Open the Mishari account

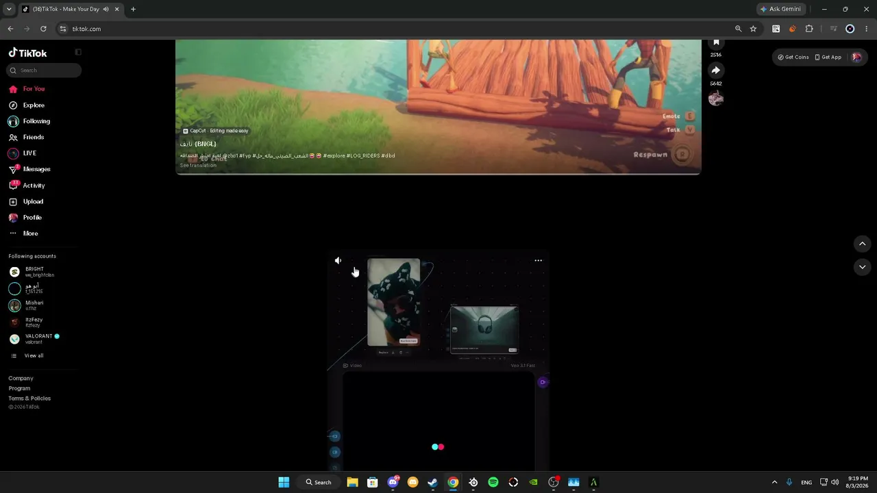click(x=26, y=305)
